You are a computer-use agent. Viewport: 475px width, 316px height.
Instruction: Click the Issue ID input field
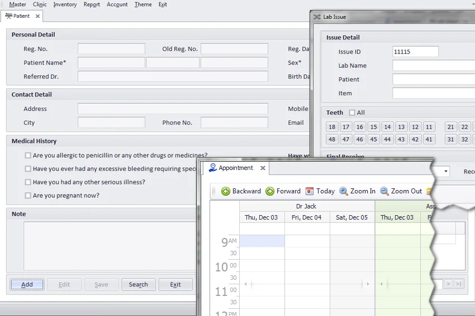pos(415,52)
